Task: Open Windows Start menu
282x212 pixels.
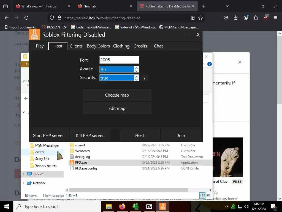Action: (x=7, y=206)
